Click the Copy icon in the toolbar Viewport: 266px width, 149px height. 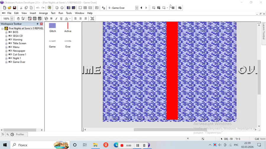coord(26,8)
